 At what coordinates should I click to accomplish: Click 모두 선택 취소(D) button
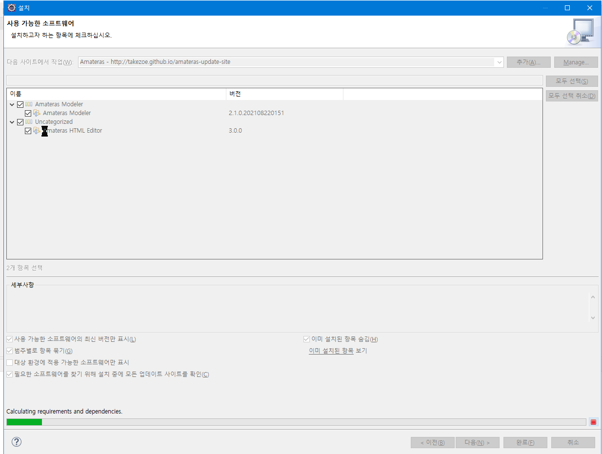572,96
